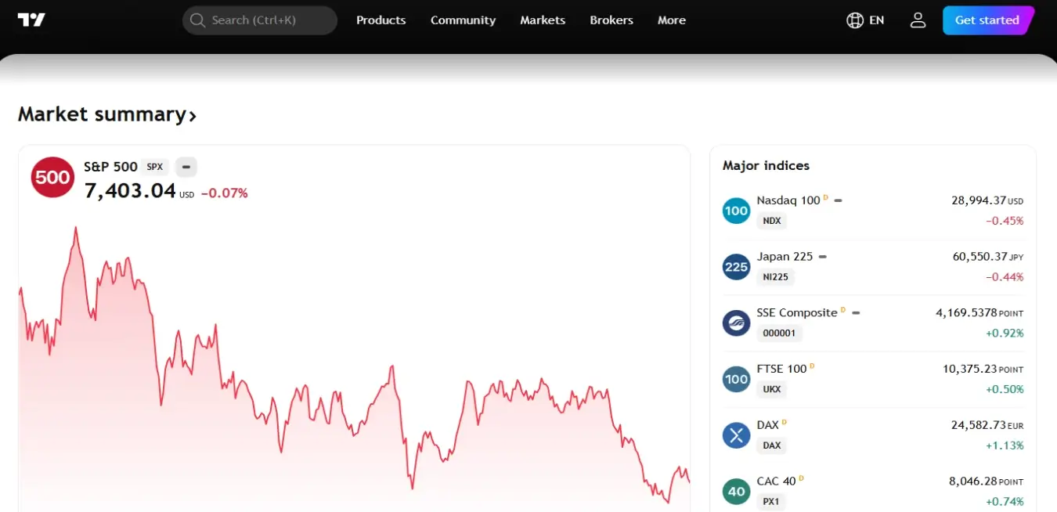Viewport: 1057px width, 512px height.
Task: Open the CAC 40 index name
Action: tap(776, 481)
